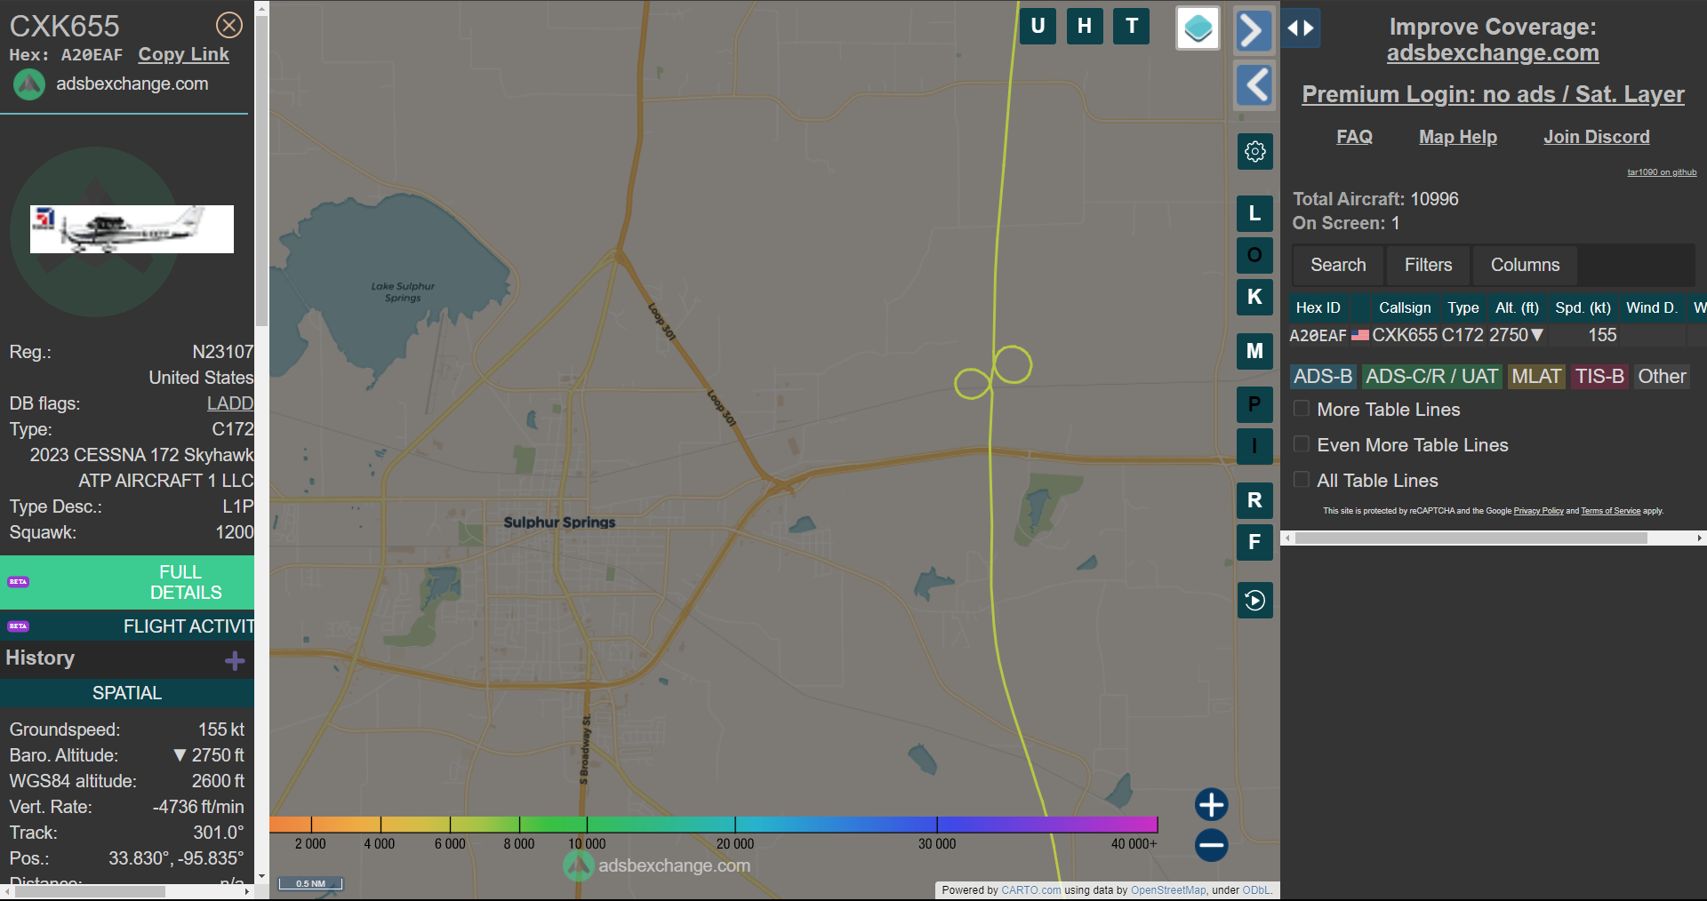Open the ODbL license link
Viewport: 1707px width, 901px height.
point(1256,890)
